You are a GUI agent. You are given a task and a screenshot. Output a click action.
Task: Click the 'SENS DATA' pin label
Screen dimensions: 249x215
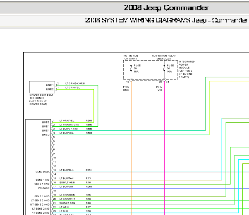coord(43,172)
